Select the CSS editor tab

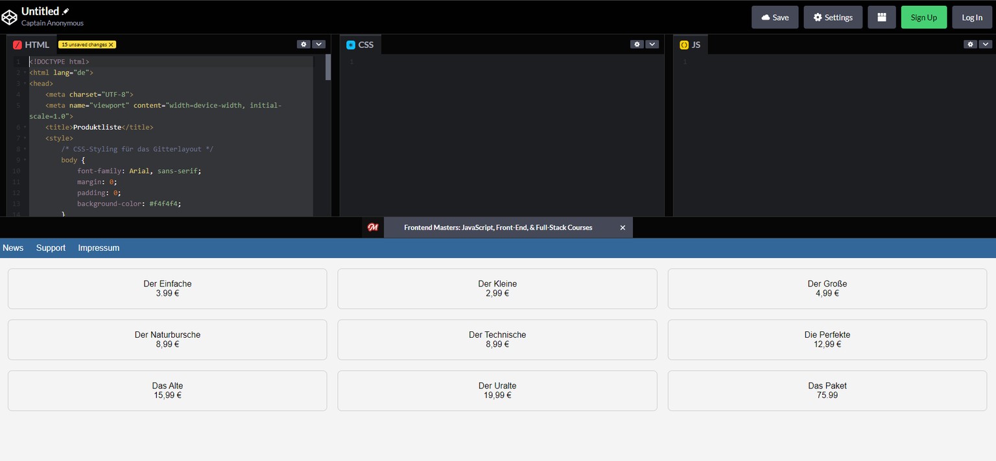tap(360, 45)
